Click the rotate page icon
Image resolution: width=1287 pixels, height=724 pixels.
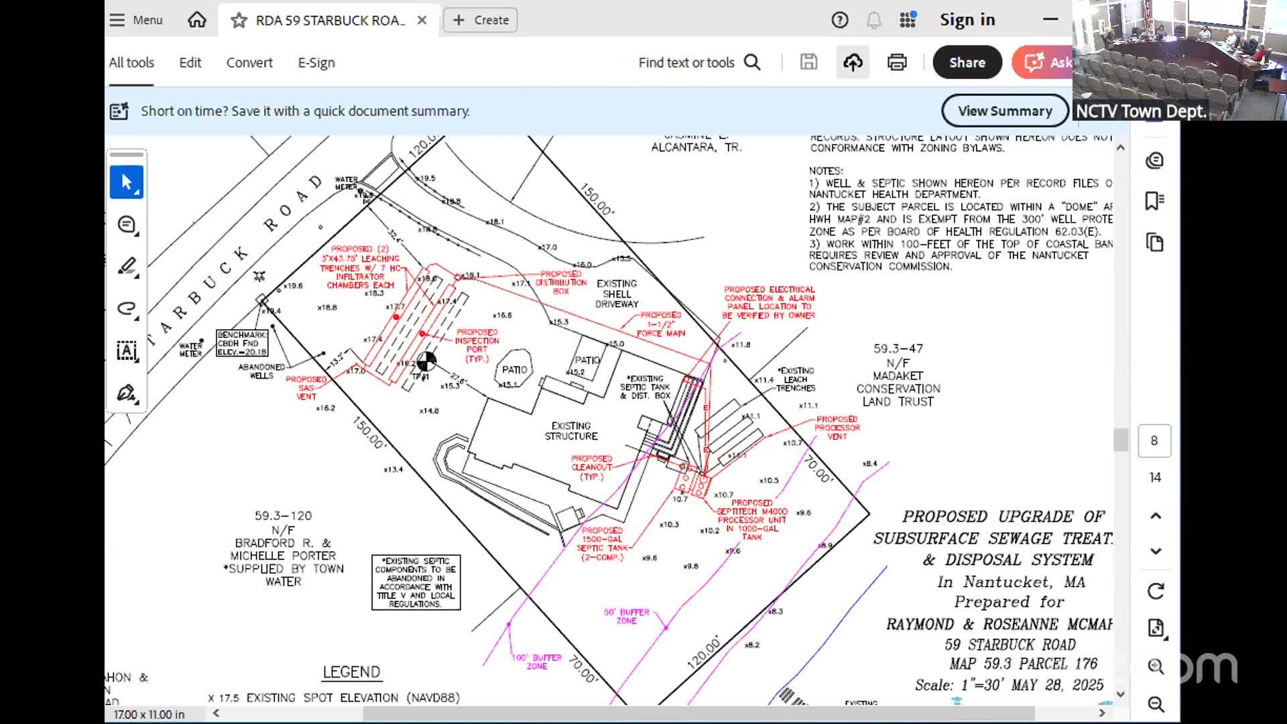click(1155, 591)
